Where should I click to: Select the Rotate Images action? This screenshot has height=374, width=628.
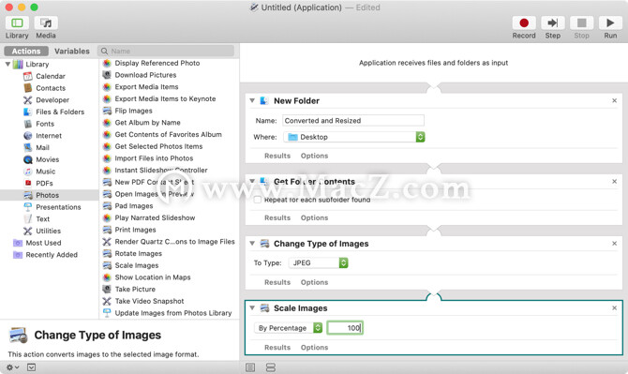tap(138, 253)
